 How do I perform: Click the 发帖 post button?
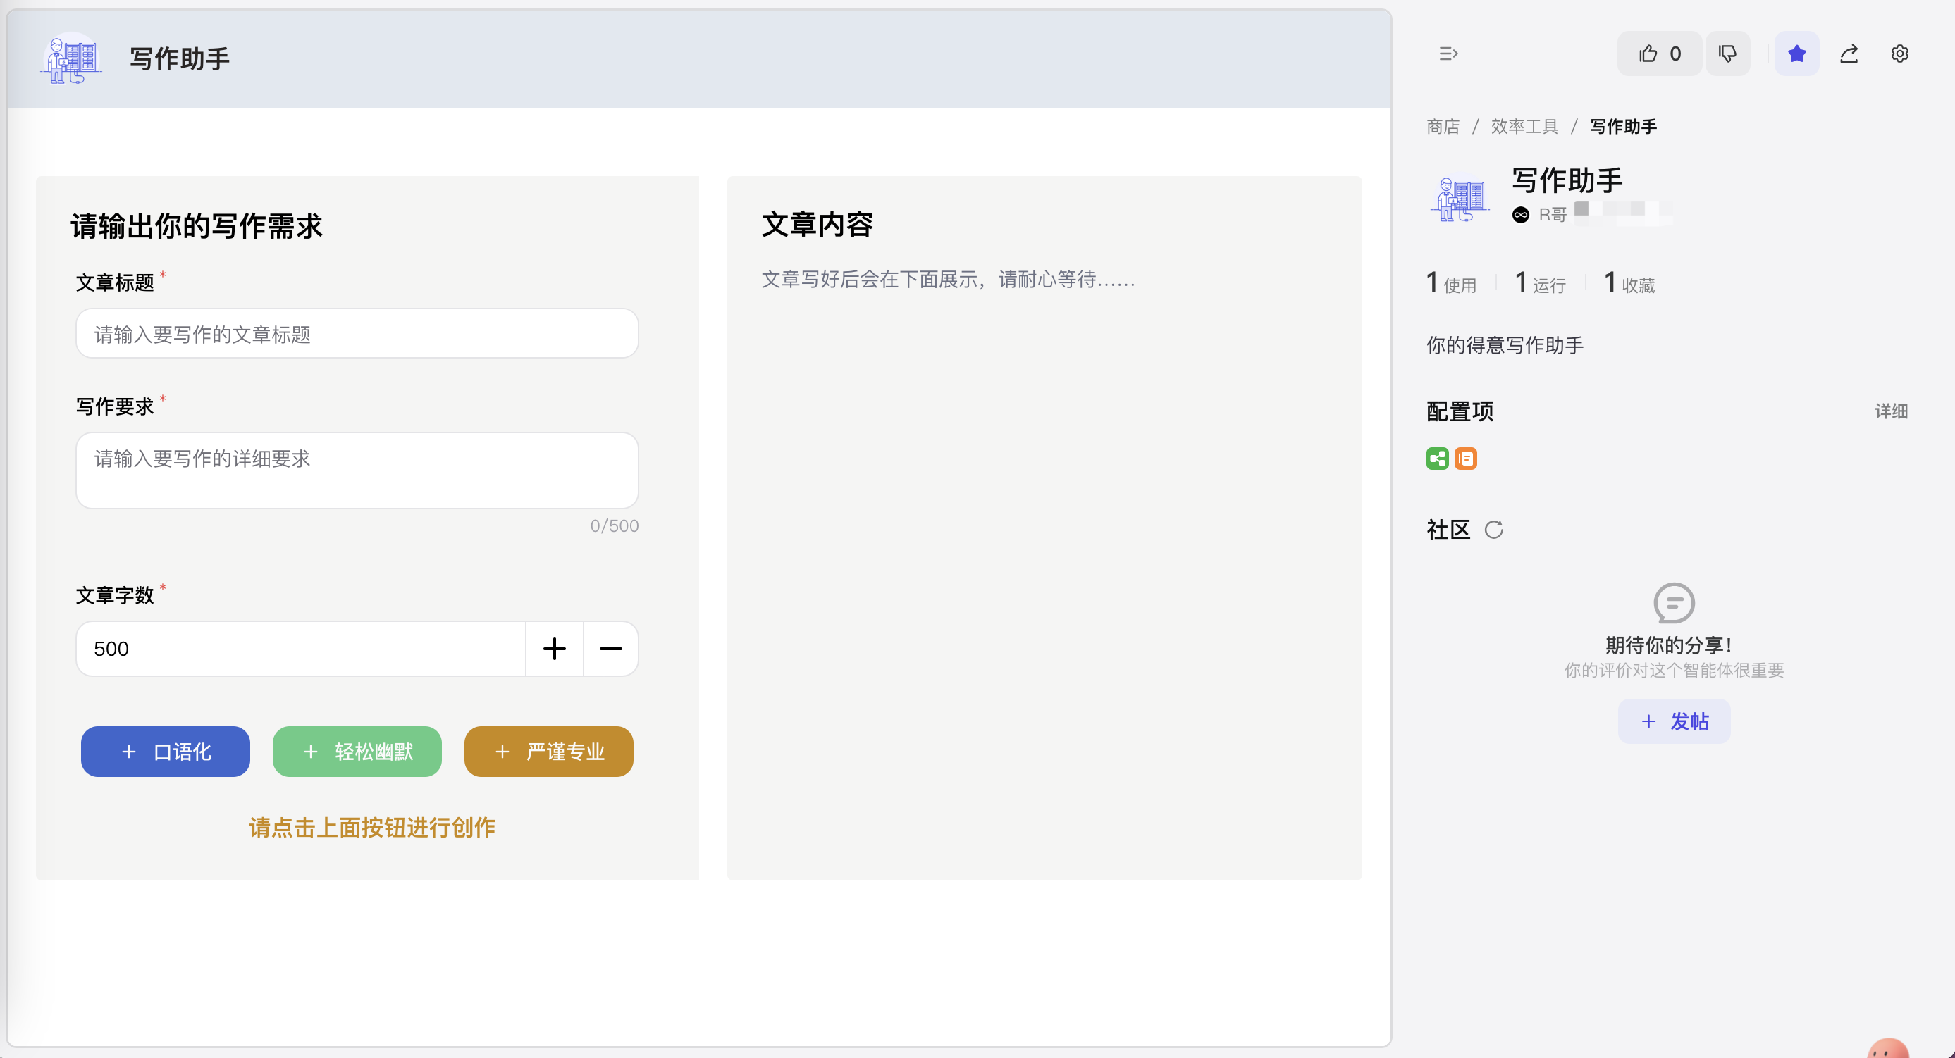click(x=1675, y=721)
